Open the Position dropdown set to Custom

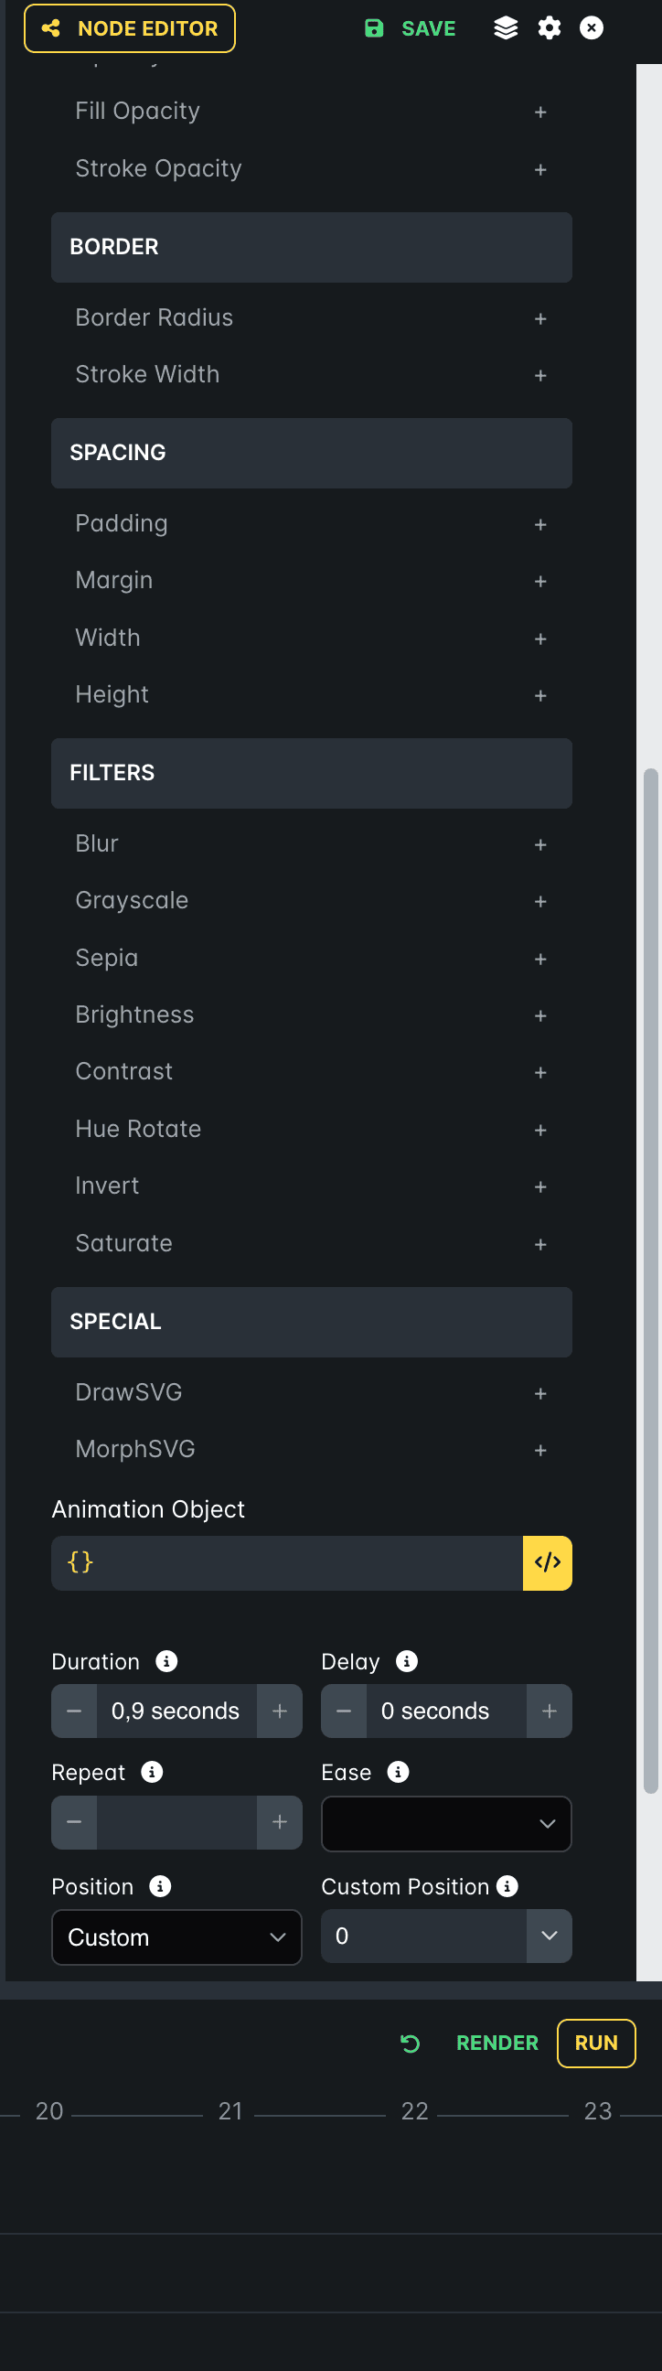[x=176, y=1937]
